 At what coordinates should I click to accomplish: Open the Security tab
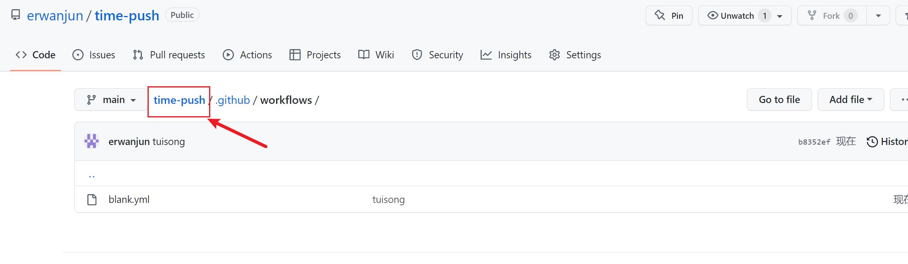pyautogui.click(x=437, y=55)
